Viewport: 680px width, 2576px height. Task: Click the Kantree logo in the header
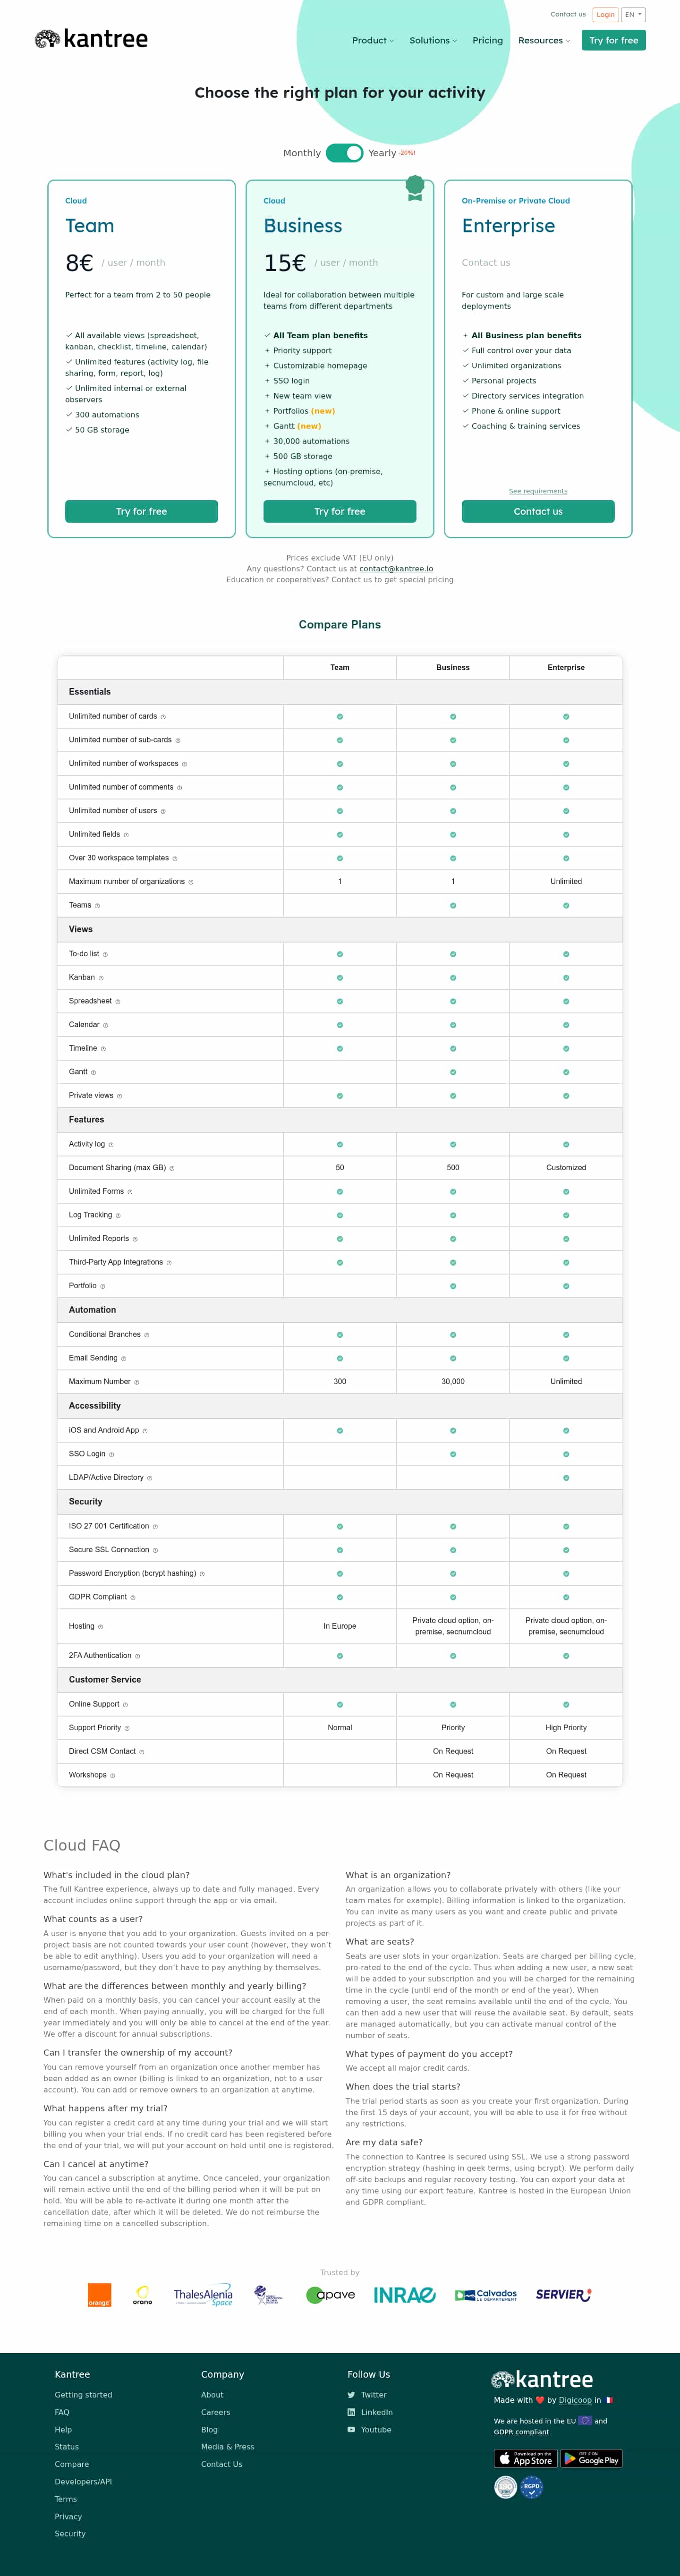coord(91,39)
